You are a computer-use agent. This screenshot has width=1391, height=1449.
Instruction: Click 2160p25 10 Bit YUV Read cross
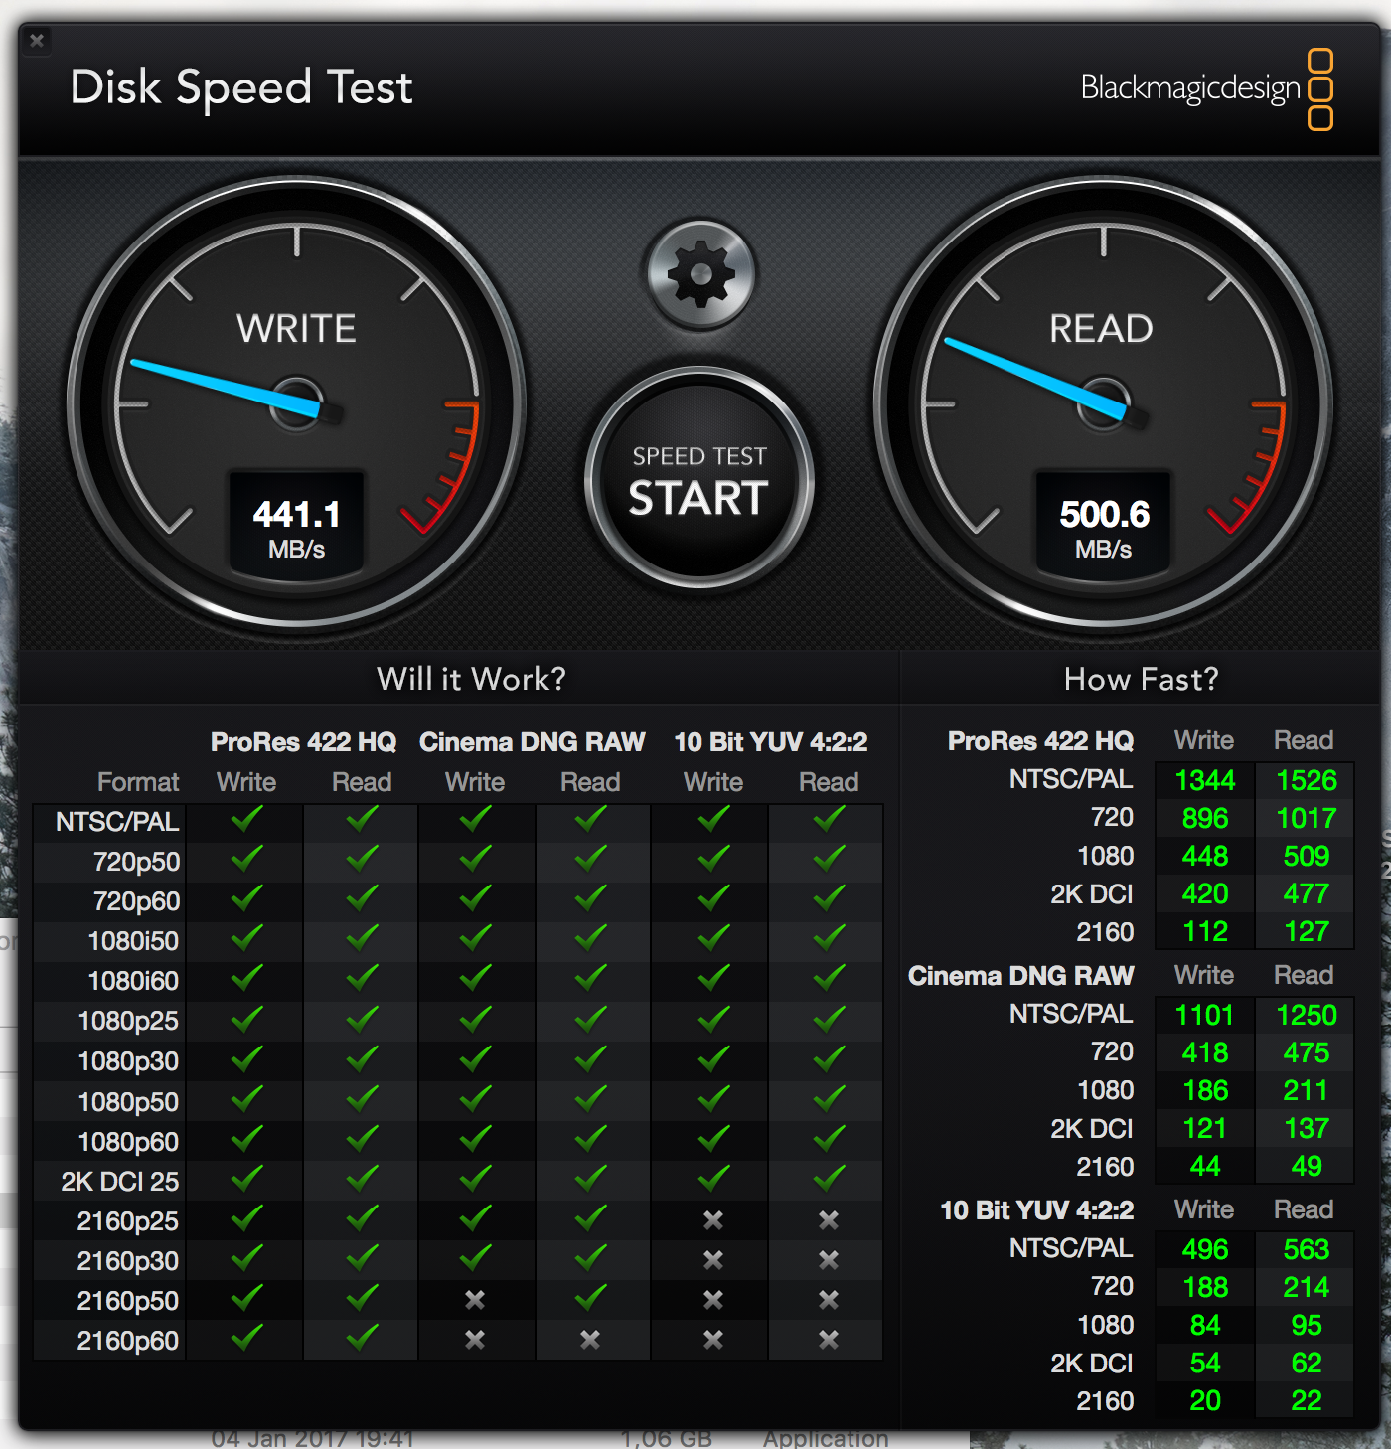(x=829, y=1220)
